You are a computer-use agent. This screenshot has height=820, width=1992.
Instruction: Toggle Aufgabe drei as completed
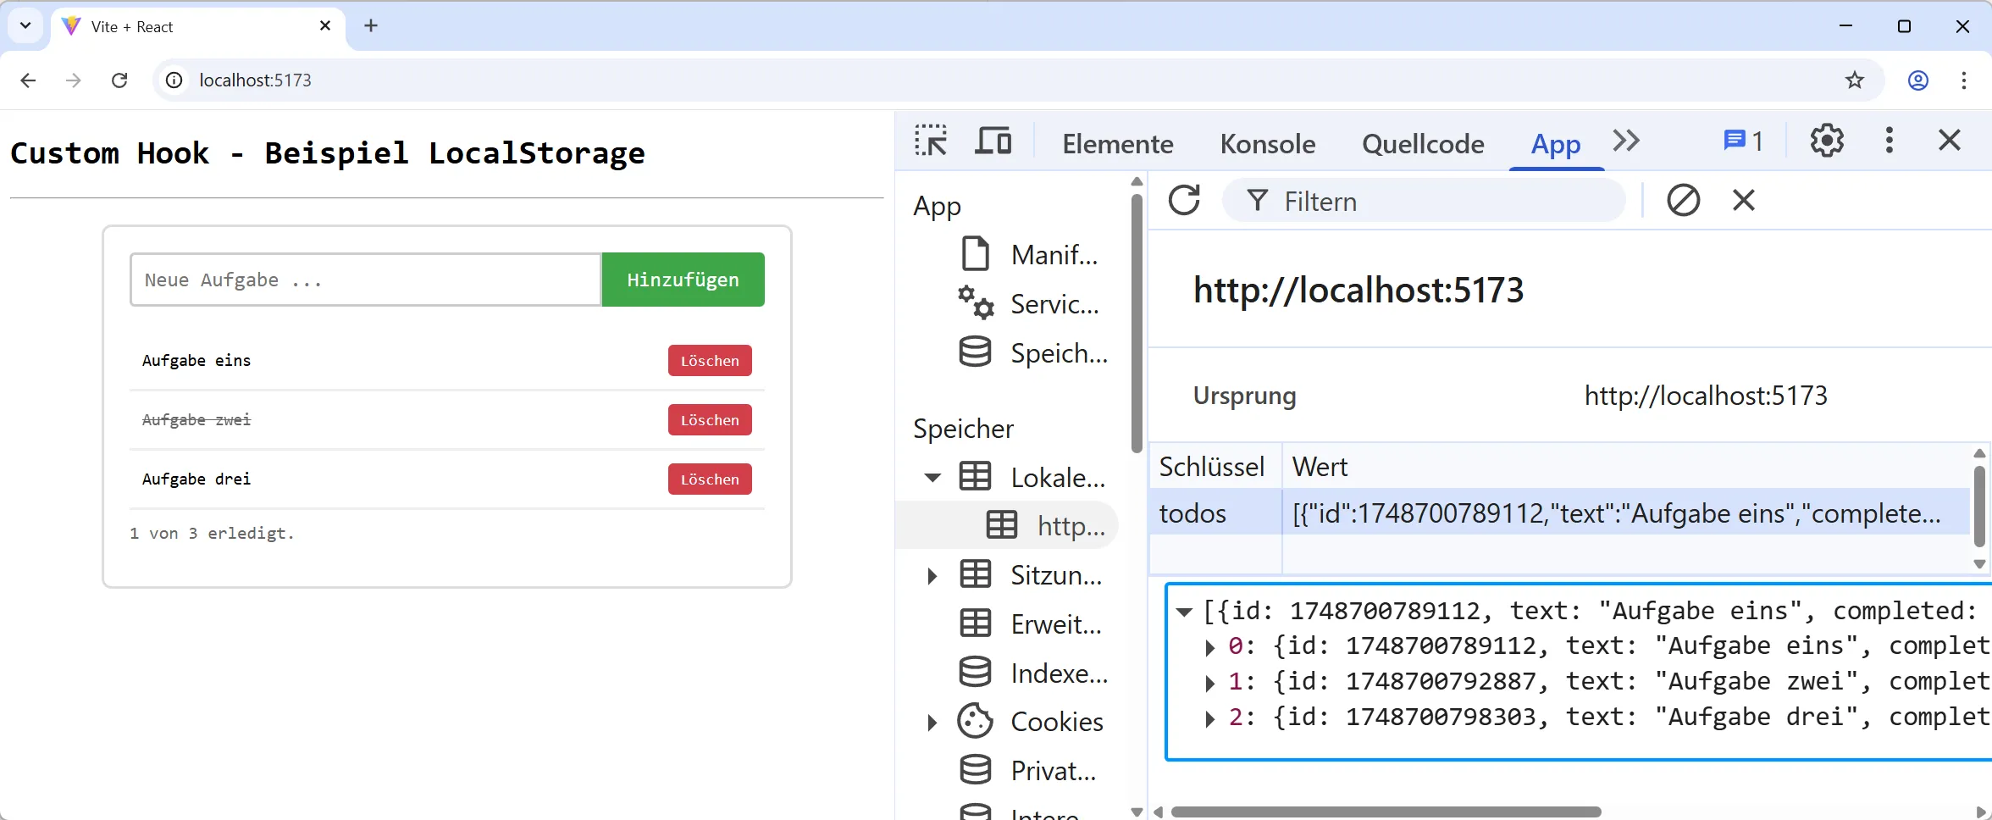click(196, 479)
